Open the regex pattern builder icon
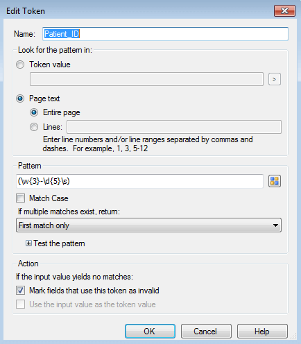The width and height of the screenshot is (301, 344). (x=275, y=181)
